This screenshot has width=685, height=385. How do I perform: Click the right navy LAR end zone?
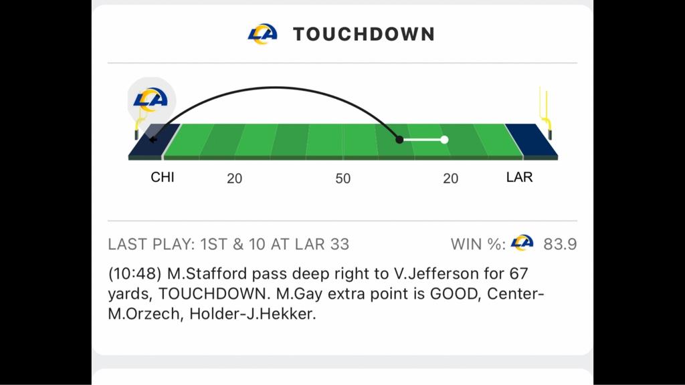531,140
